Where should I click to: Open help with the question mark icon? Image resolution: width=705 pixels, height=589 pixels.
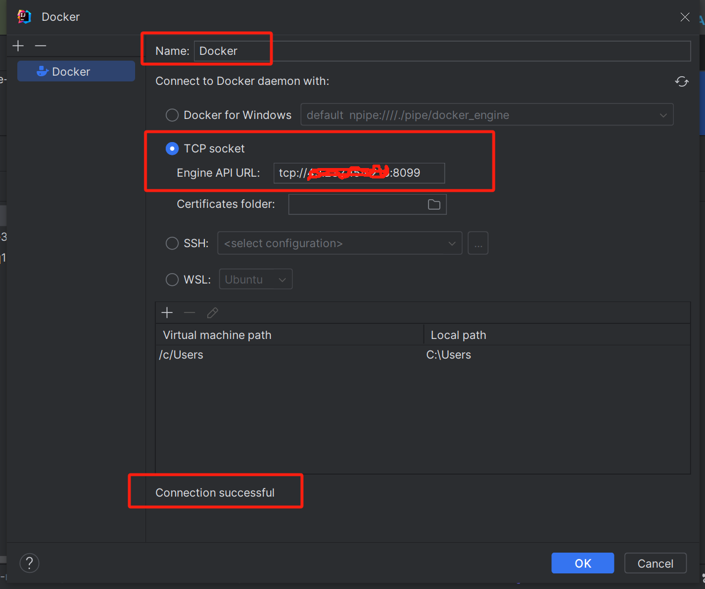[29, 562]
